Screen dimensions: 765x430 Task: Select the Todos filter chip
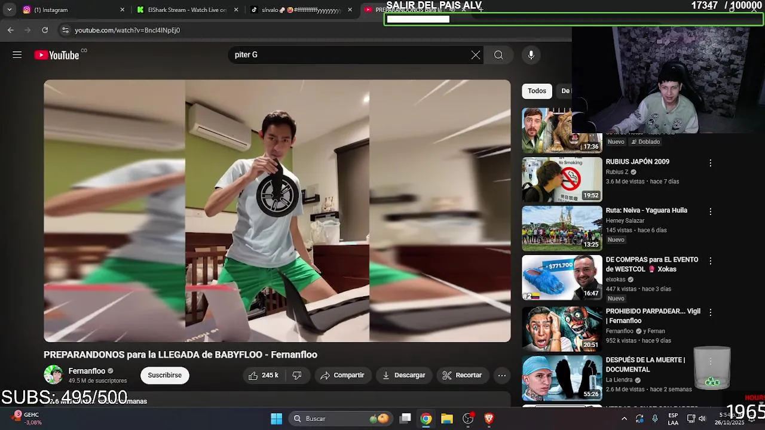[x=537, y=91]
